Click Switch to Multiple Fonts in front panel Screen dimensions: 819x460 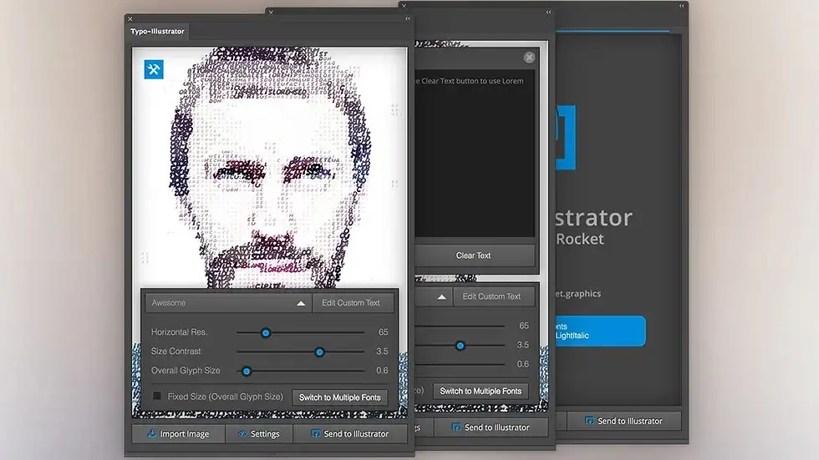[339, 397]
